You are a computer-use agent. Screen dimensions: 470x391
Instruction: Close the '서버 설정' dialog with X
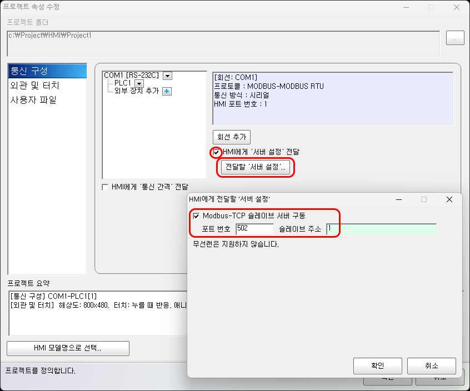[x=449, y=199]
